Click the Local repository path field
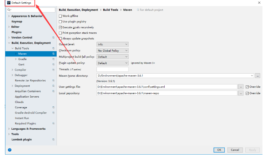277x158 pixels. click(x=167, y=93)
